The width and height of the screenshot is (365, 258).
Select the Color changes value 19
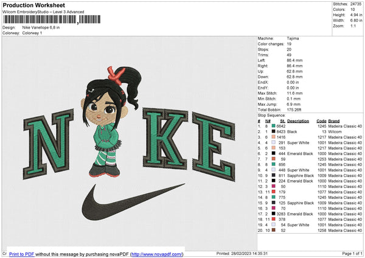pyautogui.click(x=289, y=44)
